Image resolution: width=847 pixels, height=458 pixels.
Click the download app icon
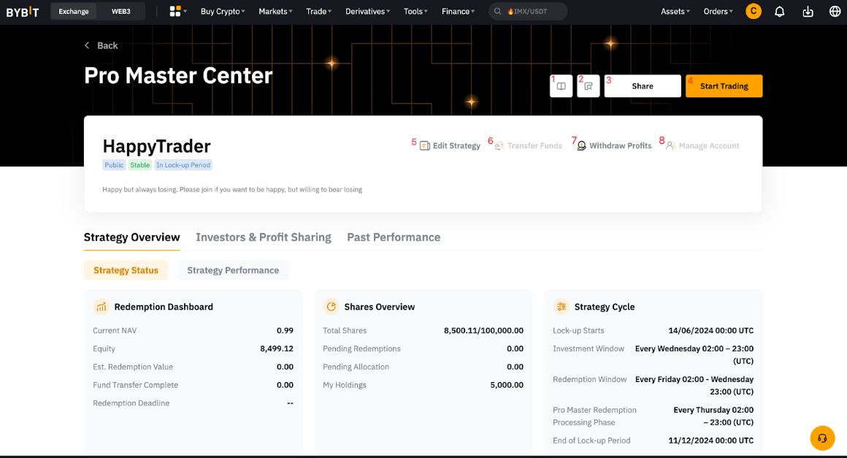(x=808, y=12)
